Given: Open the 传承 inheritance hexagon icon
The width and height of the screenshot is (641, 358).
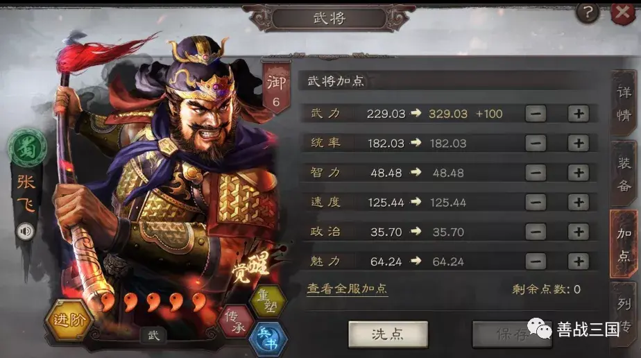Looking at the screenshot, I should (236, 321).
